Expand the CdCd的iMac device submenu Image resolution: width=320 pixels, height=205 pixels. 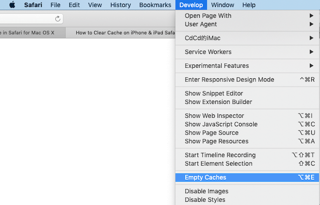(x=247, y=38)
